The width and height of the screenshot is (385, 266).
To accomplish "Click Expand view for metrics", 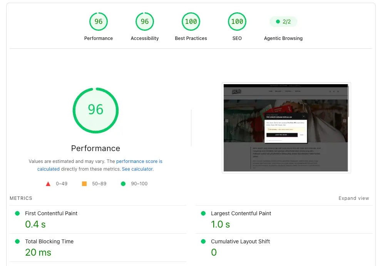I will (x=353, y=198).
